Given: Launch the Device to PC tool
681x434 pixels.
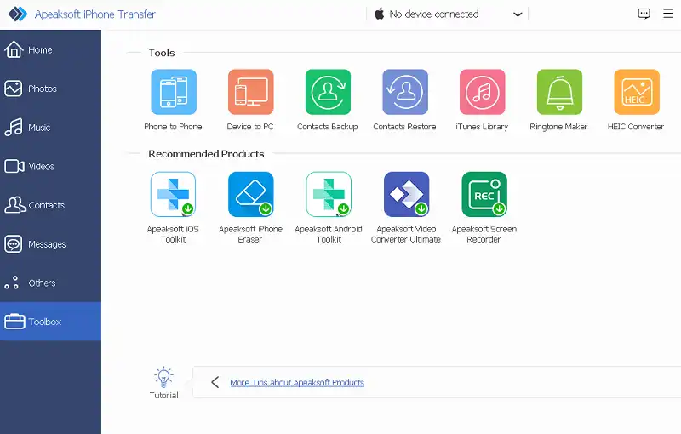Looking at the screenshot, I should click(x=250, y=93).
